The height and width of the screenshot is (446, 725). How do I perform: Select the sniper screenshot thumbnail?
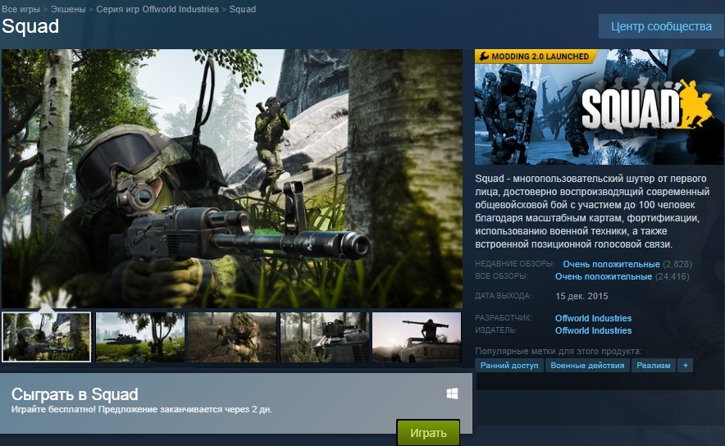pos(46,337)
